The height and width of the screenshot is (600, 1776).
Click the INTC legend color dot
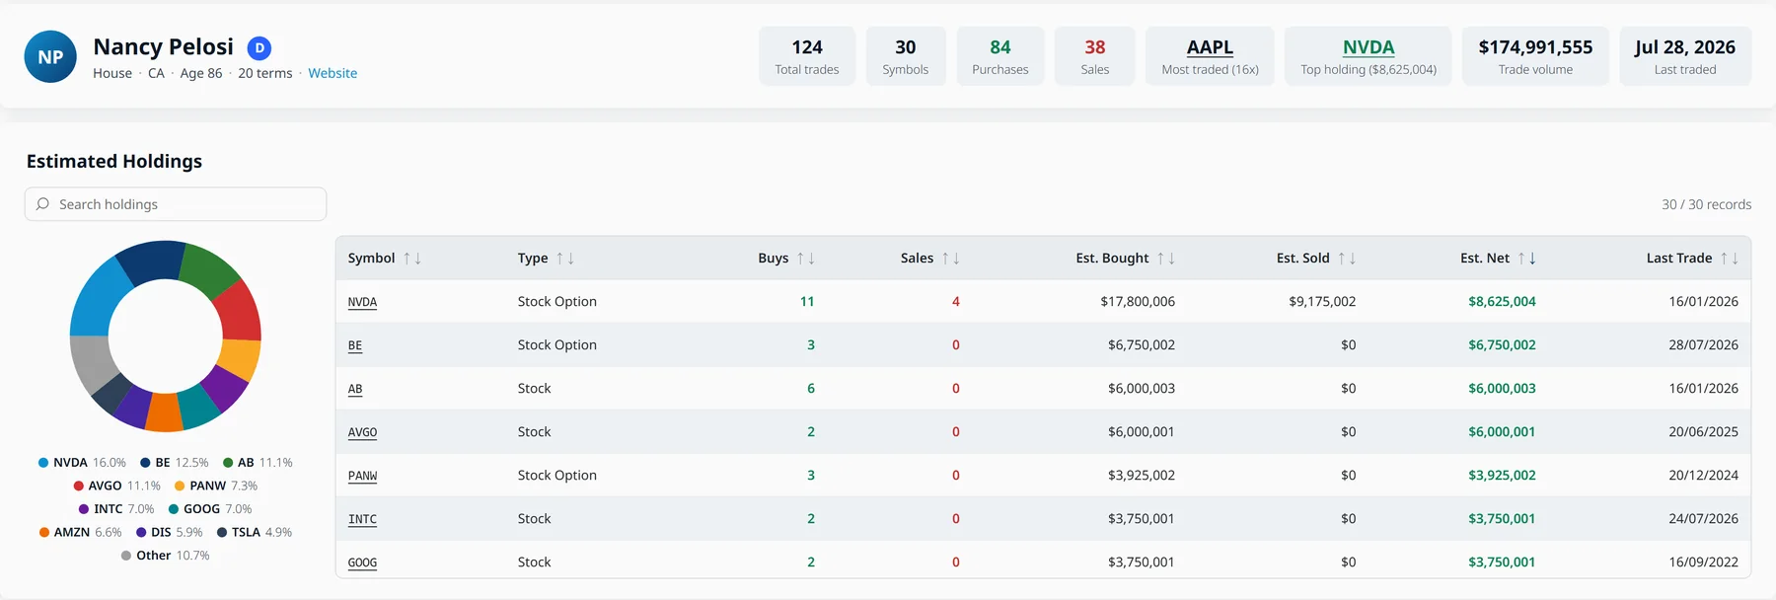tap(84, 509)
